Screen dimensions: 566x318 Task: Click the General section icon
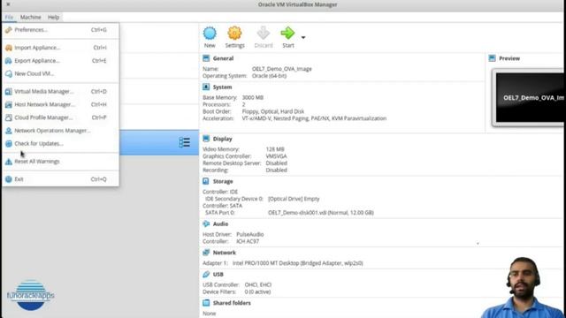tap(206, 58)
